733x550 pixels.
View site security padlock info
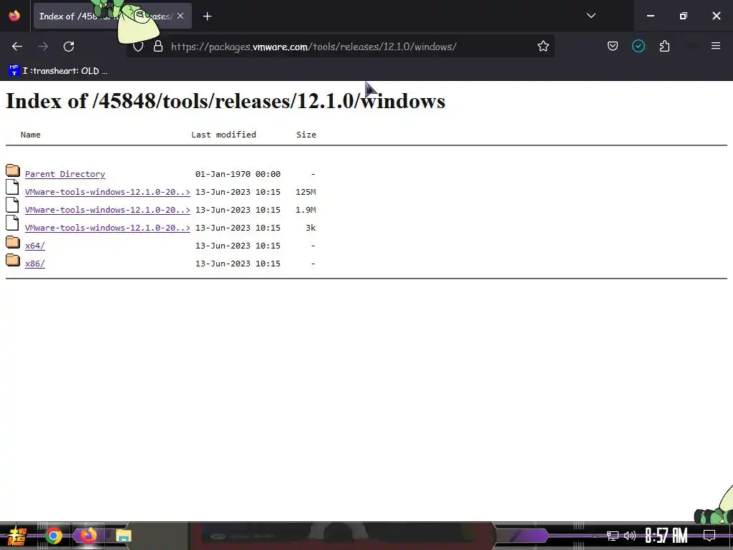tap(158, 47)
